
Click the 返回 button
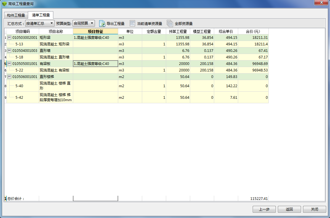pos(289,209)
